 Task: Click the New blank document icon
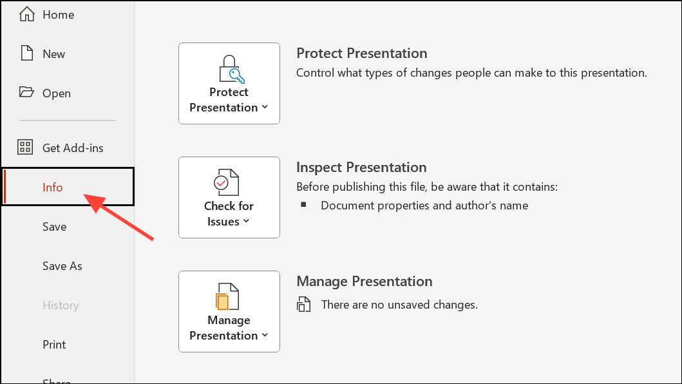pyautogui.click(x=26, y=53)
